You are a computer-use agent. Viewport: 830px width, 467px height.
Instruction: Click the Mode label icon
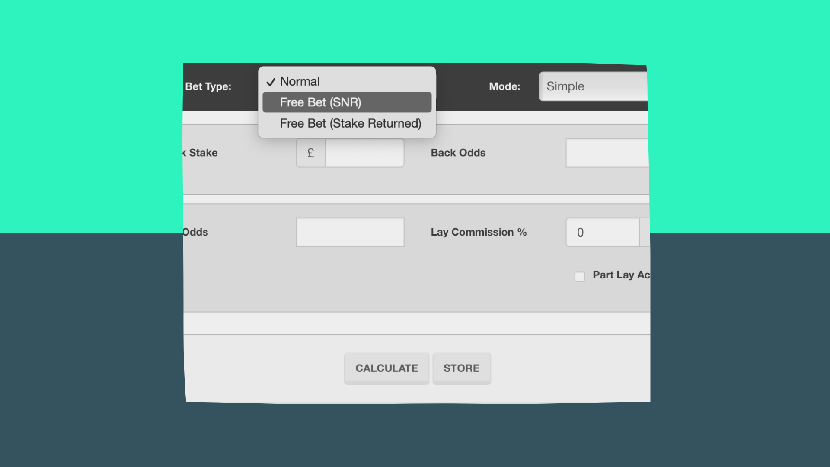pos(504,86)
